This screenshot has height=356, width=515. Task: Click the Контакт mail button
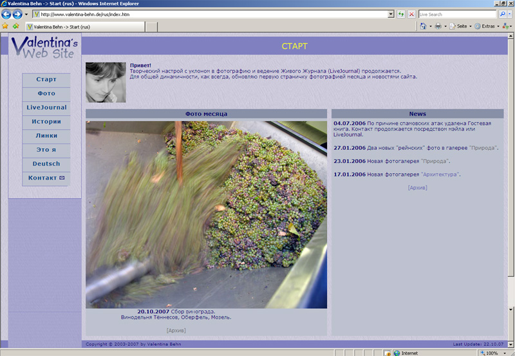tap(46, 178)
